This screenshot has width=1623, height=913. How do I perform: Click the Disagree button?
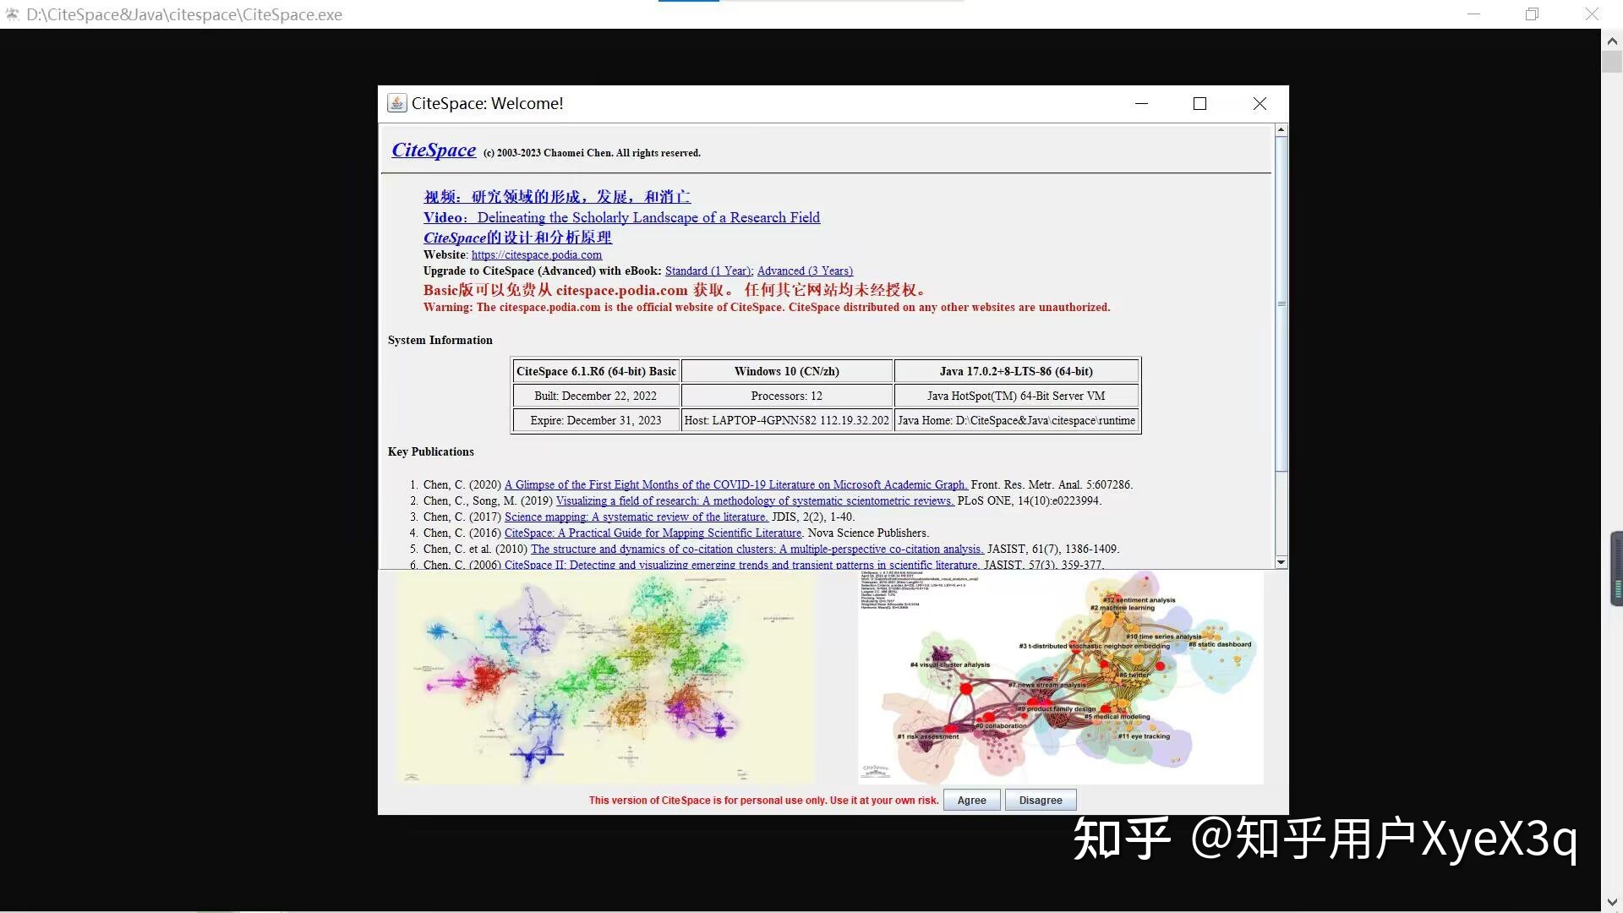click(x=1040, y=800)
